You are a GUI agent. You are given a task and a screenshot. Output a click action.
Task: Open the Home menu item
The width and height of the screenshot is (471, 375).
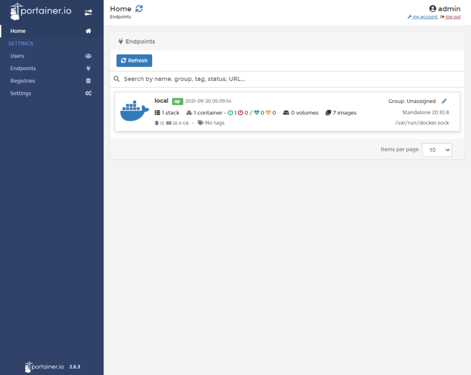point(52,31)
